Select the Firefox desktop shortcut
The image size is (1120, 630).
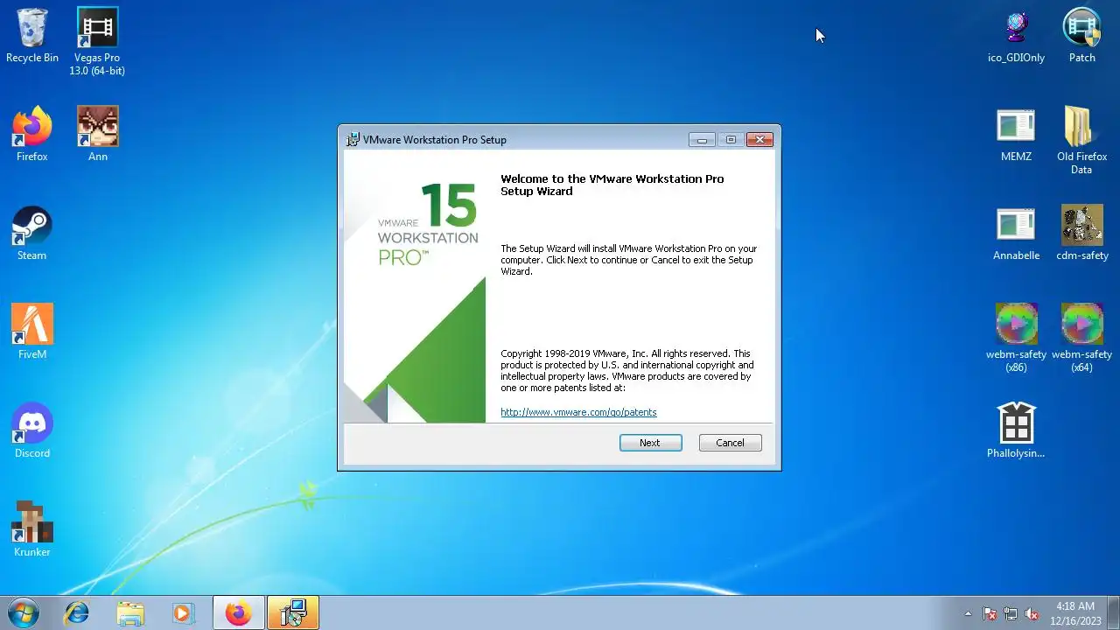32,134
